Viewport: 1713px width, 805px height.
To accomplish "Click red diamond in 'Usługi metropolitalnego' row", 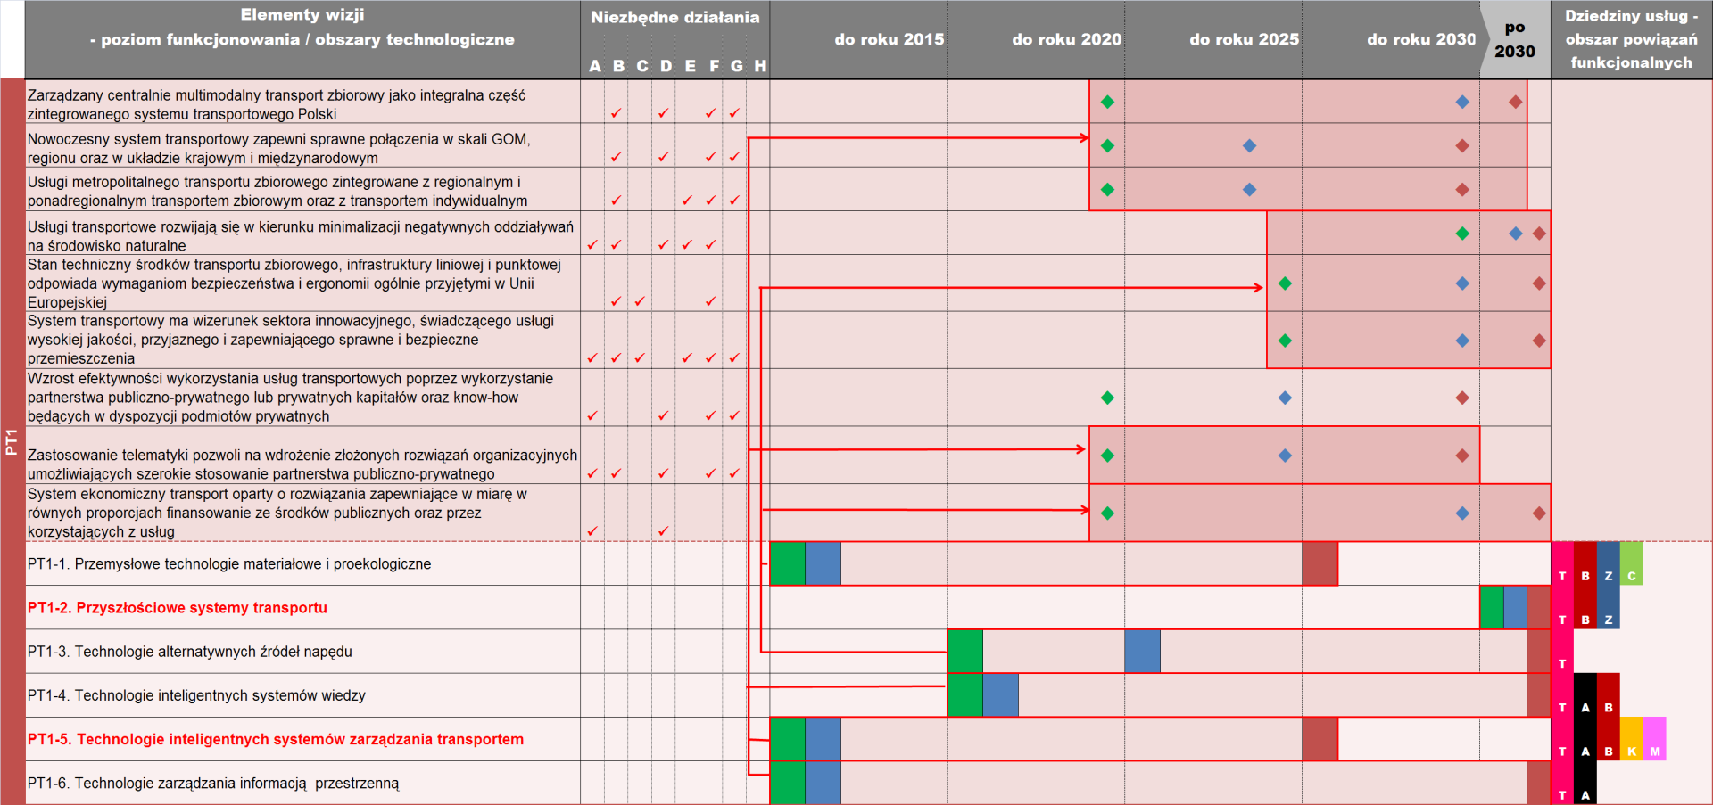I will point(1462,189).
